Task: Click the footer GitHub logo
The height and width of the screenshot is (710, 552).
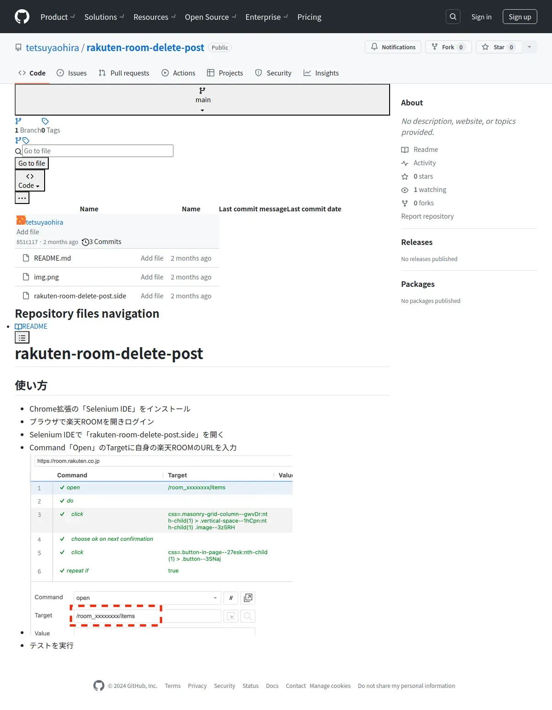Action: click(99, 686)
